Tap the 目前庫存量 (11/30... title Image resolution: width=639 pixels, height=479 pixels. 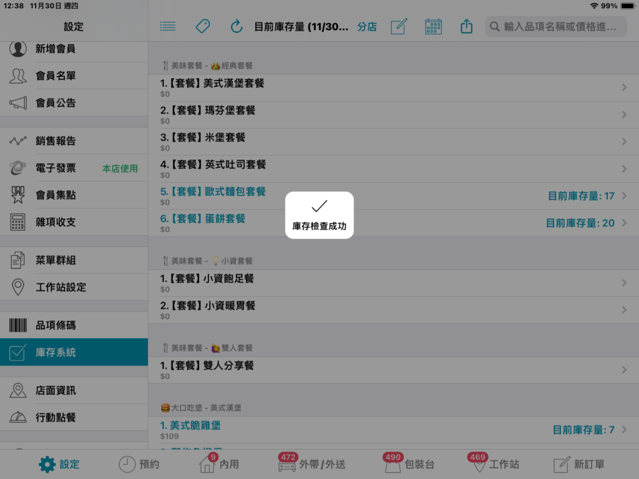(x=301, y=27)
